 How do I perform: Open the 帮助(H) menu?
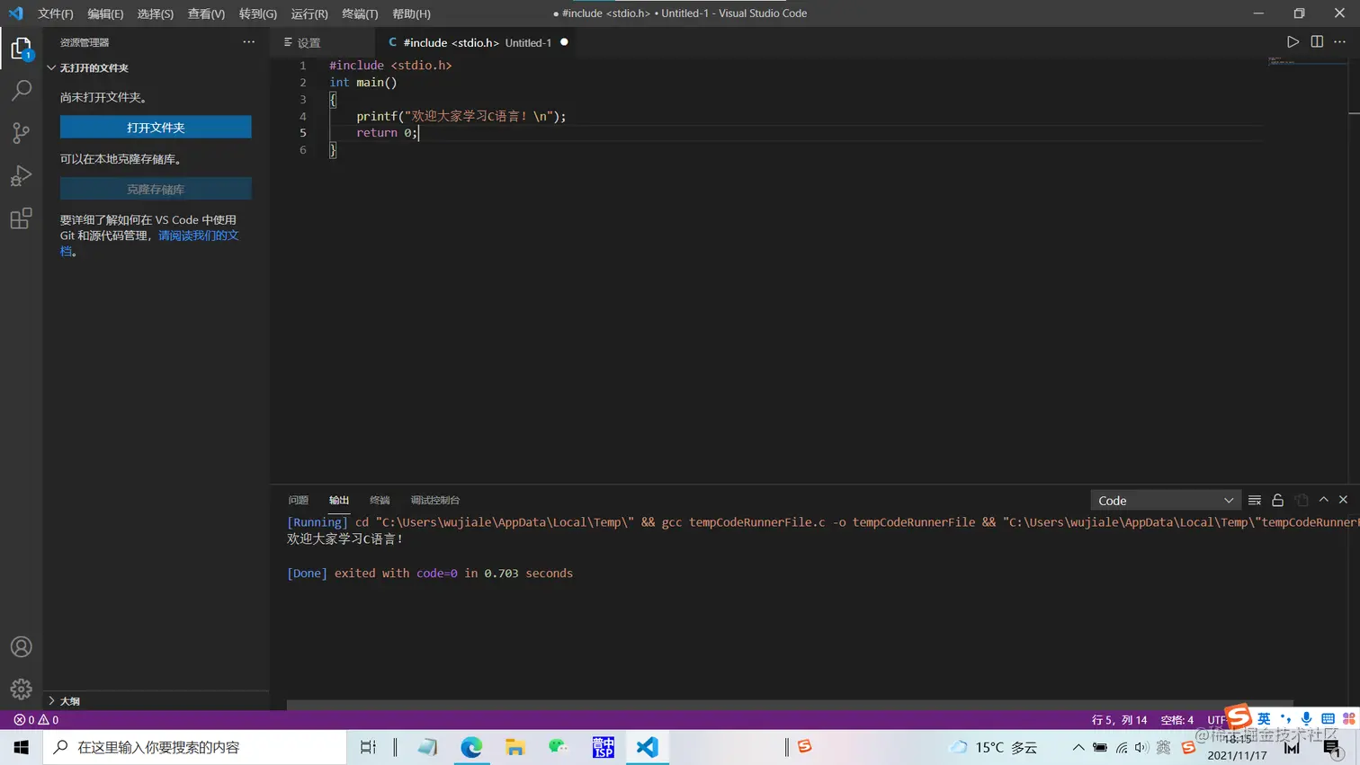pos(411,13)
